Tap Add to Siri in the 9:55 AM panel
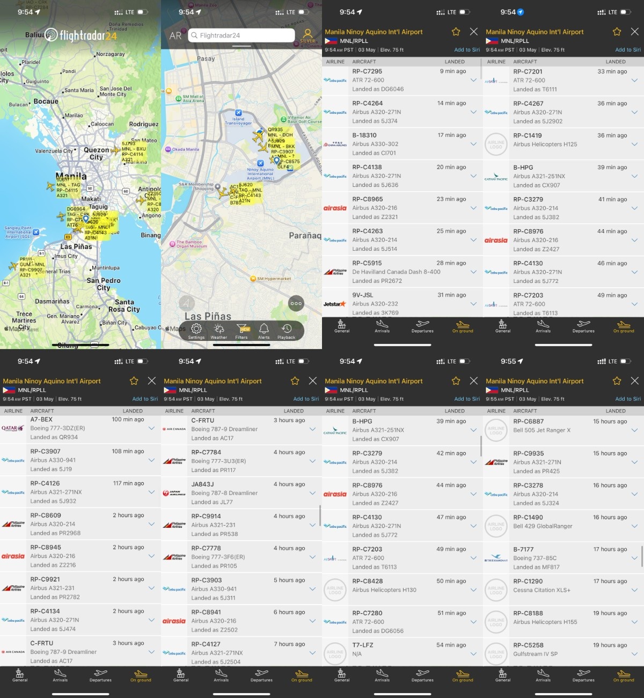The image size is (644, 698). [628, 399]
